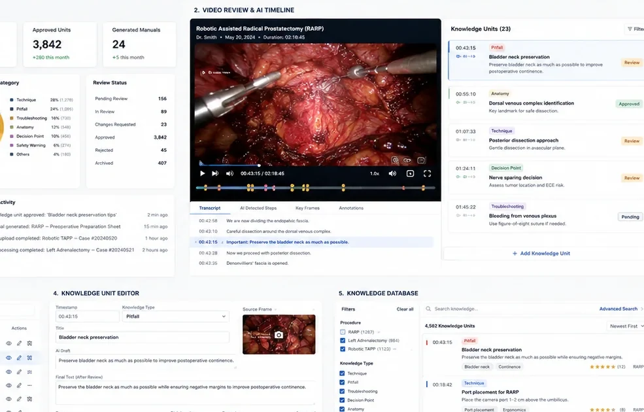Select the last marker on the AI timeline
This screenshot has height=412, width=644.
pyautogui.click(x=423, y=188)
